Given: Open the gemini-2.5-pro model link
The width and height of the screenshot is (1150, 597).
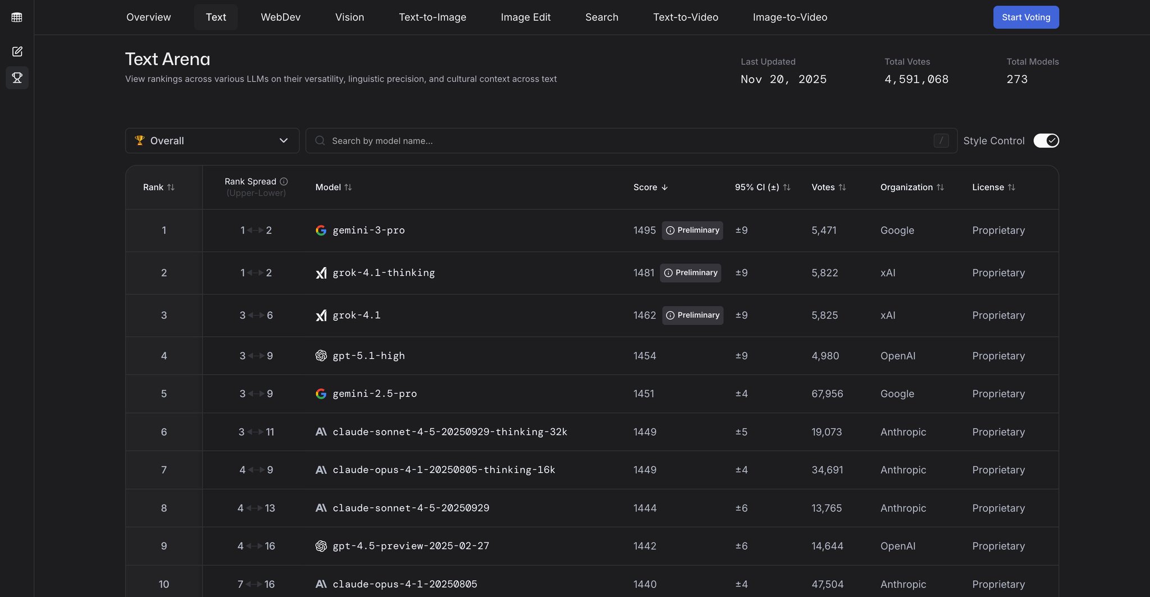Looking at the screenshot, I should 375,394.
